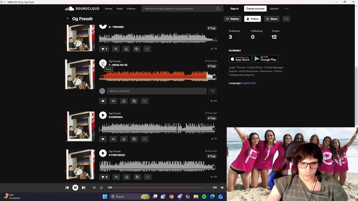358x201 pixels.
Task: Open Windows Start menu
Action: (105, 197)
